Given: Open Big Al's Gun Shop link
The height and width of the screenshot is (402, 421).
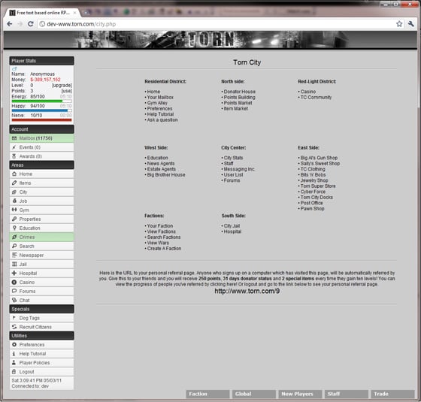Looking at the screenshot, I should [319, 158].
